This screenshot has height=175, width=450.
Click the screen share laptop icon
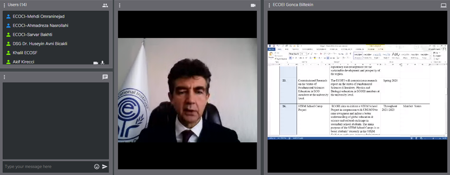pyautogui.click(x=443, y=5)
